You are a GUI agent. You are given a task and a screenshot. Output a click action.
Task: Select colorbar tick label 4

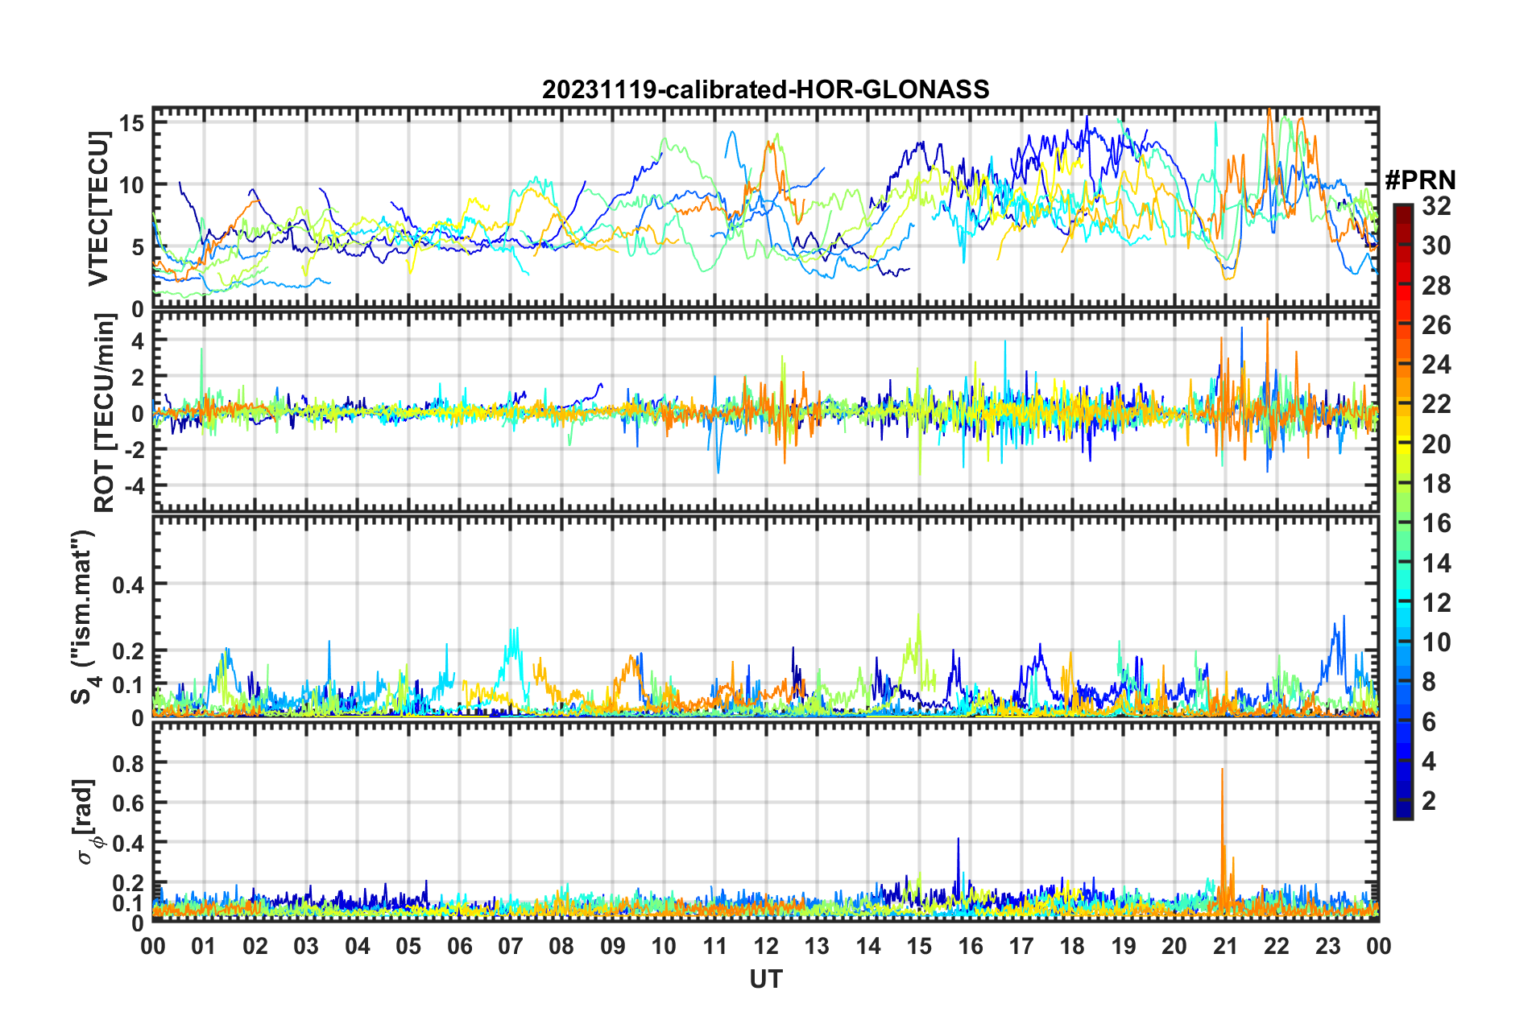1429,761
